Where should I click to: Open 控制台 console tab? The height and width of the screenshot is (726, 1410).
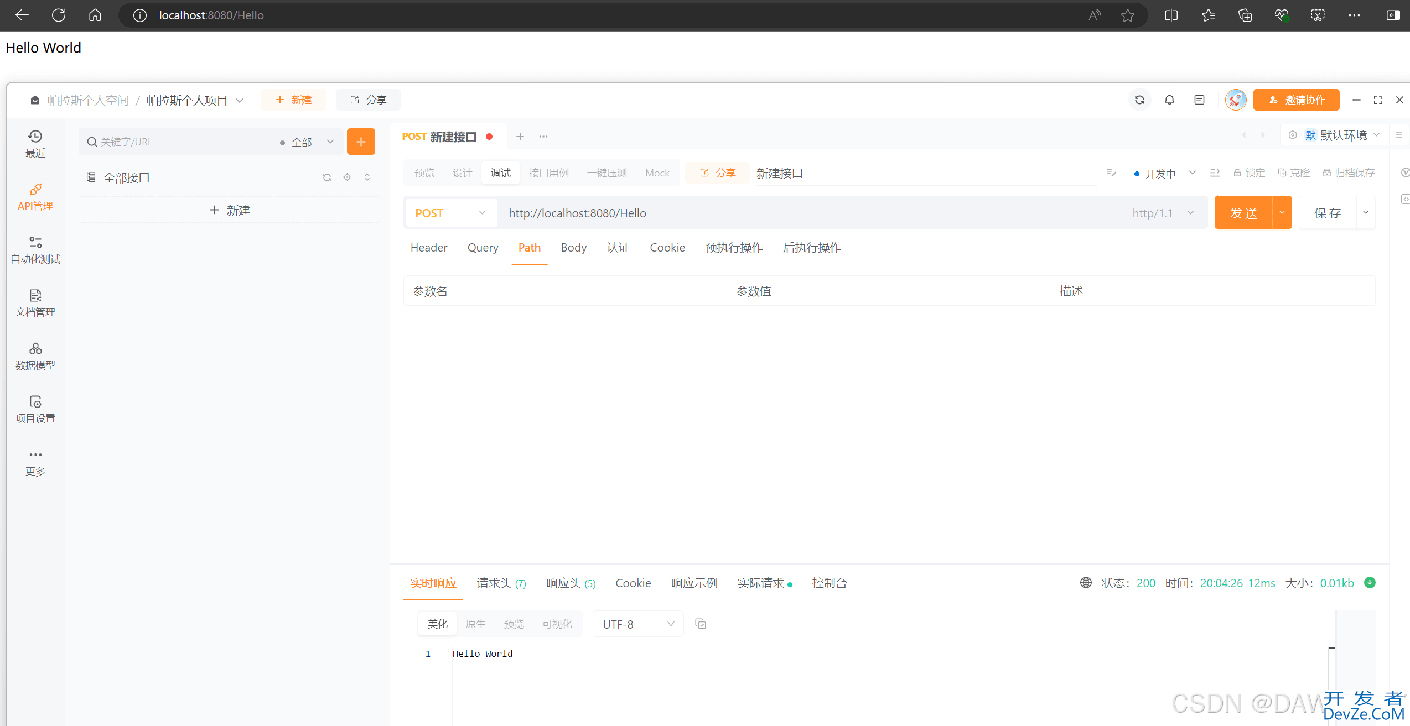(830, 583)
